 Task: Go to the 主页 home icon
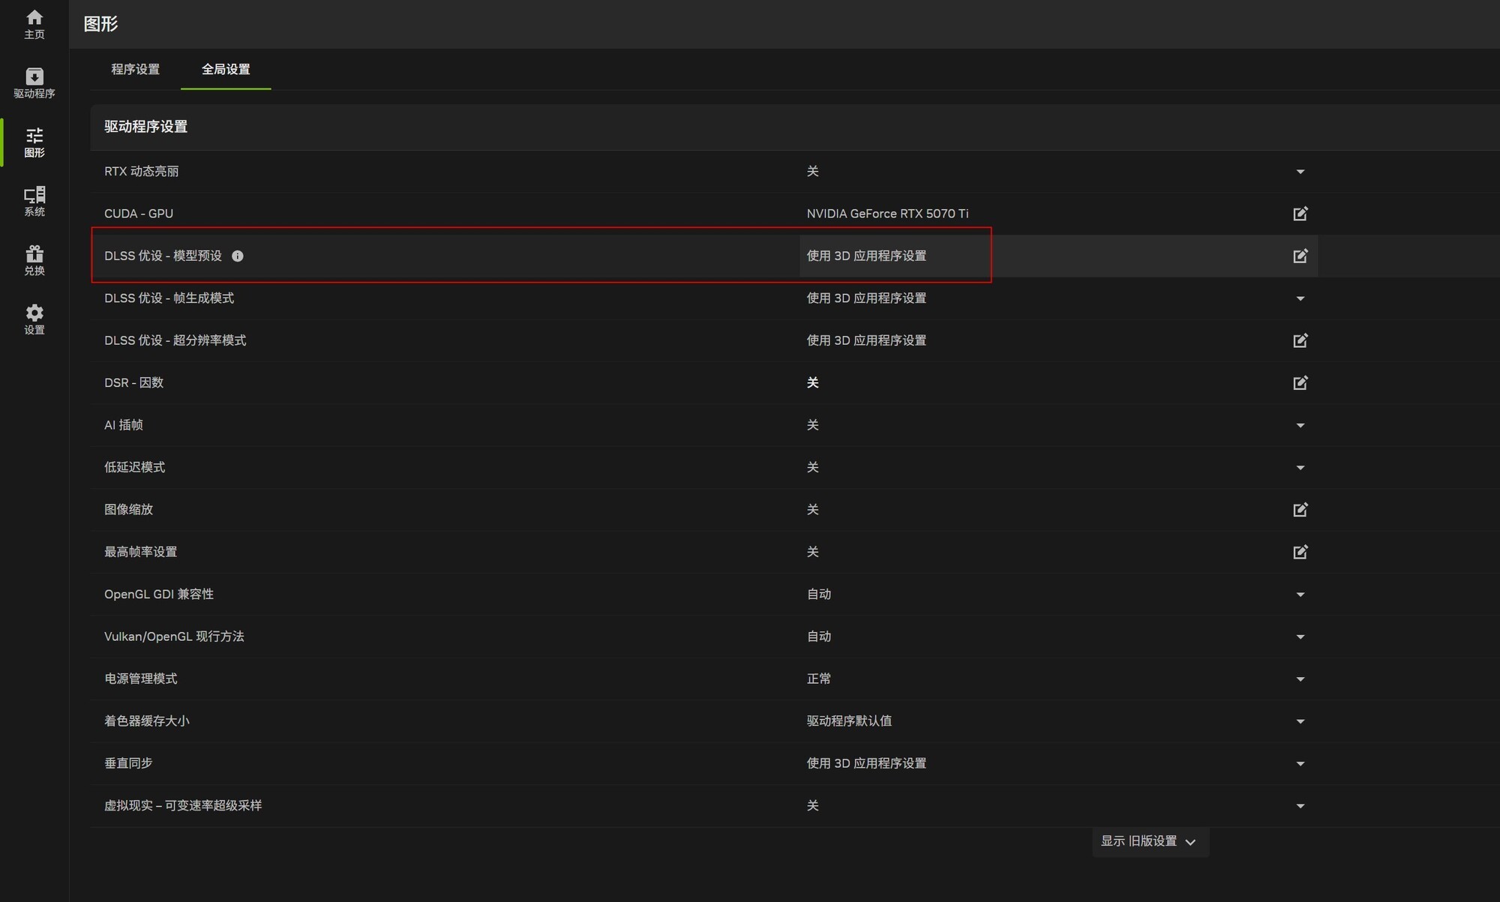[34, 24]
